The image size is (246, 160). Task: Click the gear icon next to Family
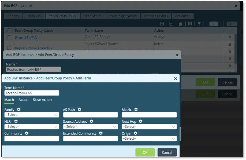coord(18,110)
